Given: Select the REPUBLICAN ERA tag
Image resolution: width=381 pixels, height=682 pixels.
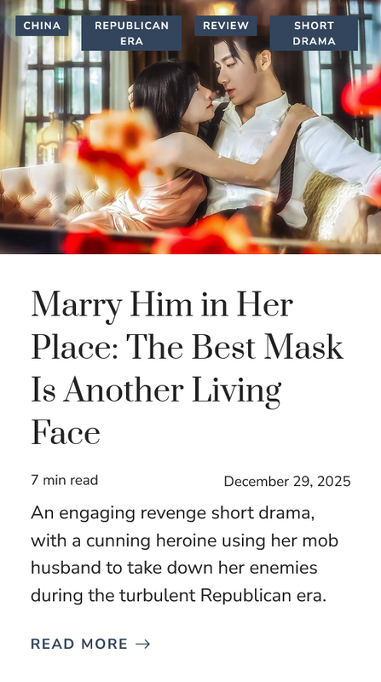Looking at the screenshot, I should (131, 33).
